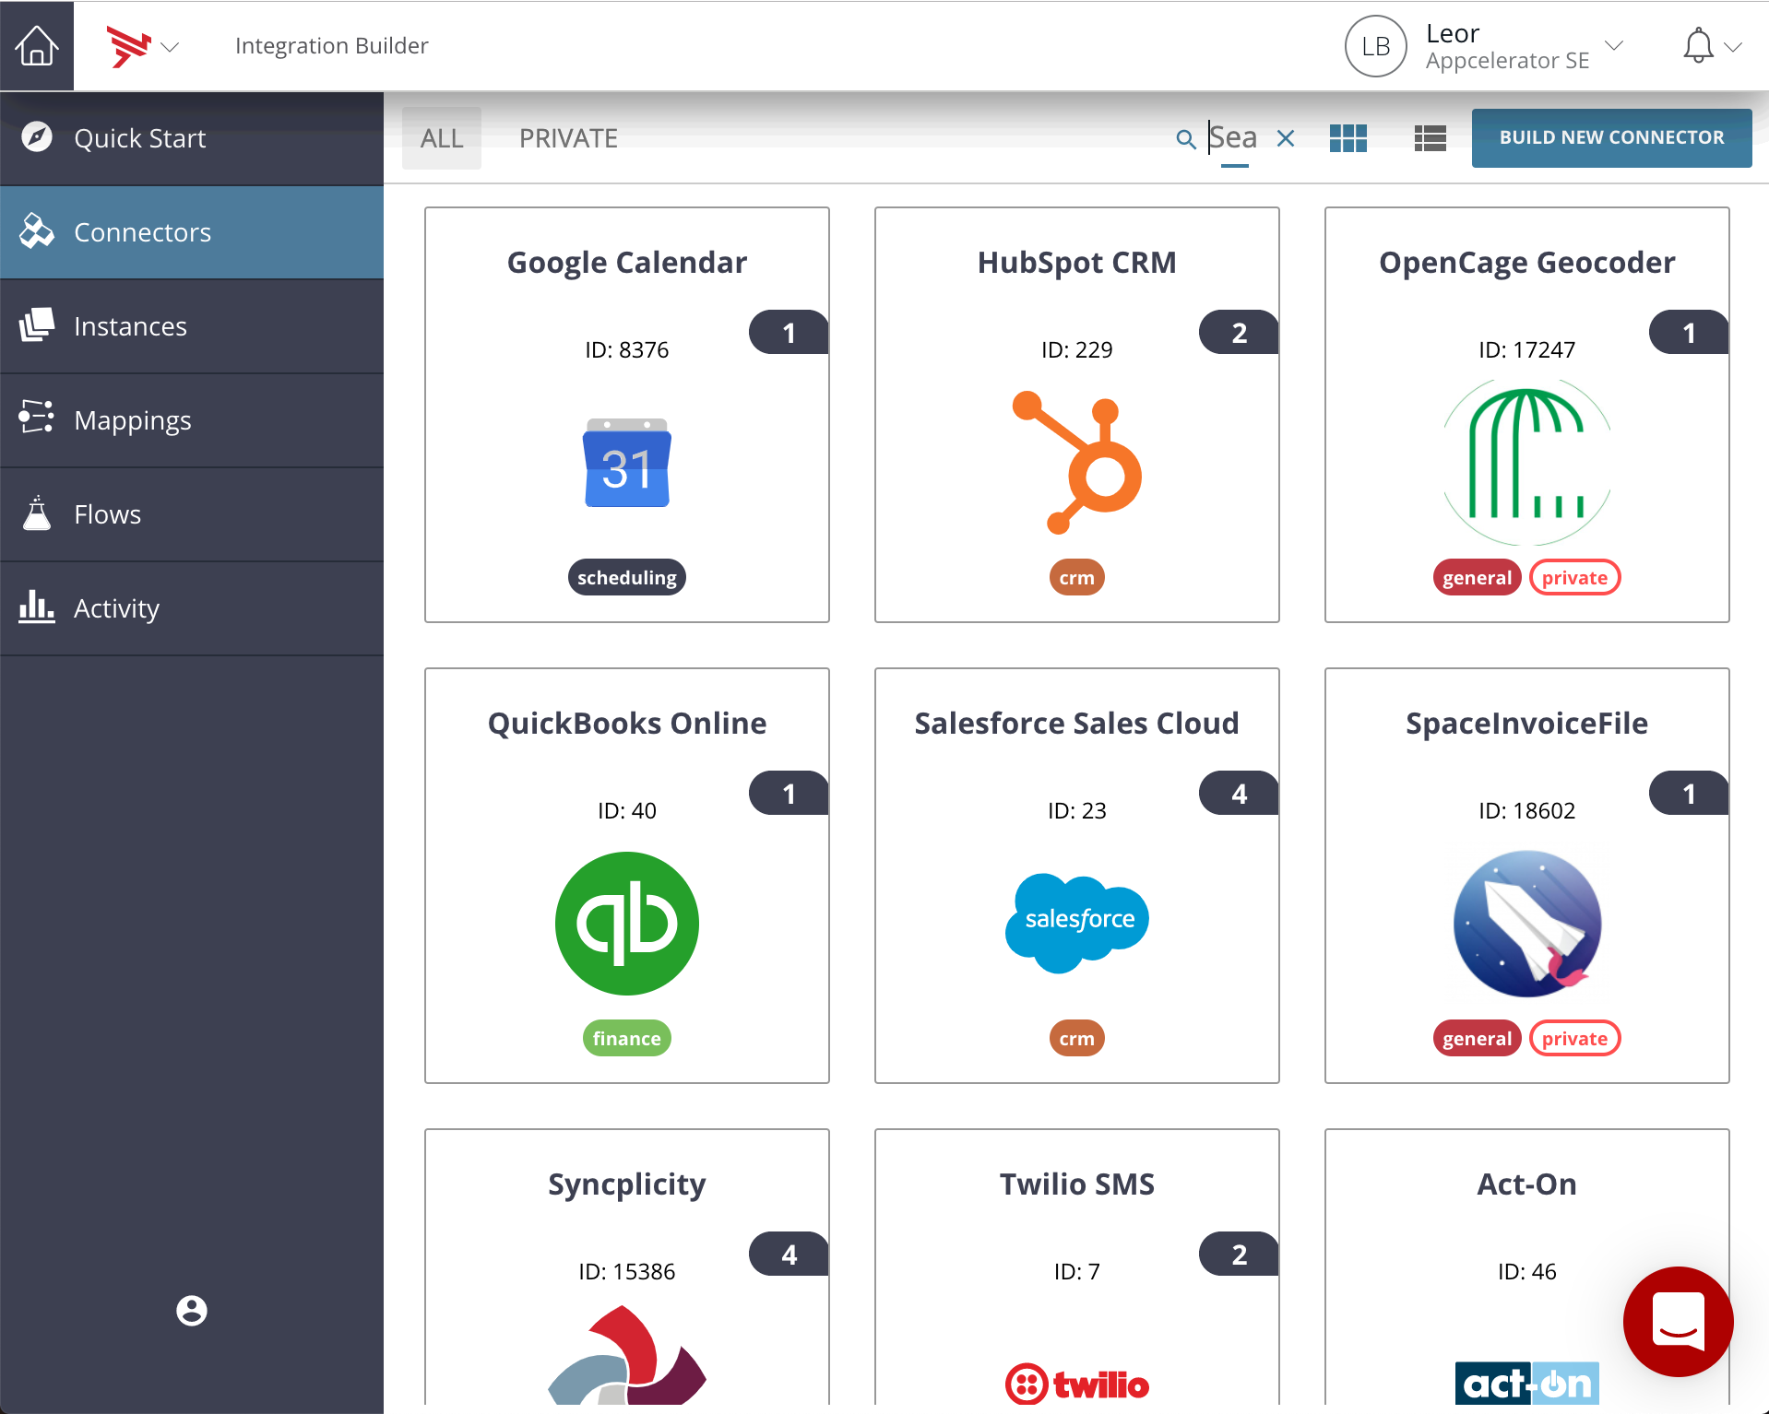Click the crm tag under Salesforce
The width and height of the screenshot is (1769, 1414).
click(x=1076, y=1038)
